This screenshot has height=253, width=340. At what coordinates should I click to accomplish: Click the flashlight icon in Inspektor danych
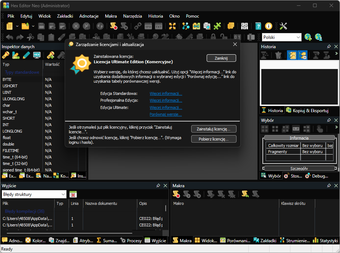point(6,55)
